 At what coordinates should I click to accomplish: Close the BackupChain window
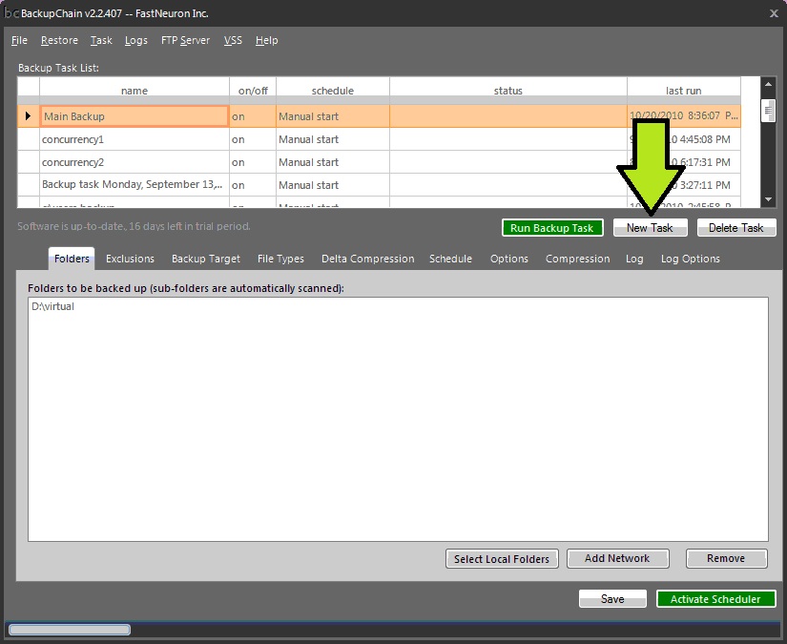pos(774,13)
